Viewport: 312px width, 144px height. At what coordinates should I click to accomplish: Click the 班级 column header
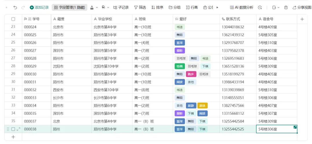click(153, 19)
